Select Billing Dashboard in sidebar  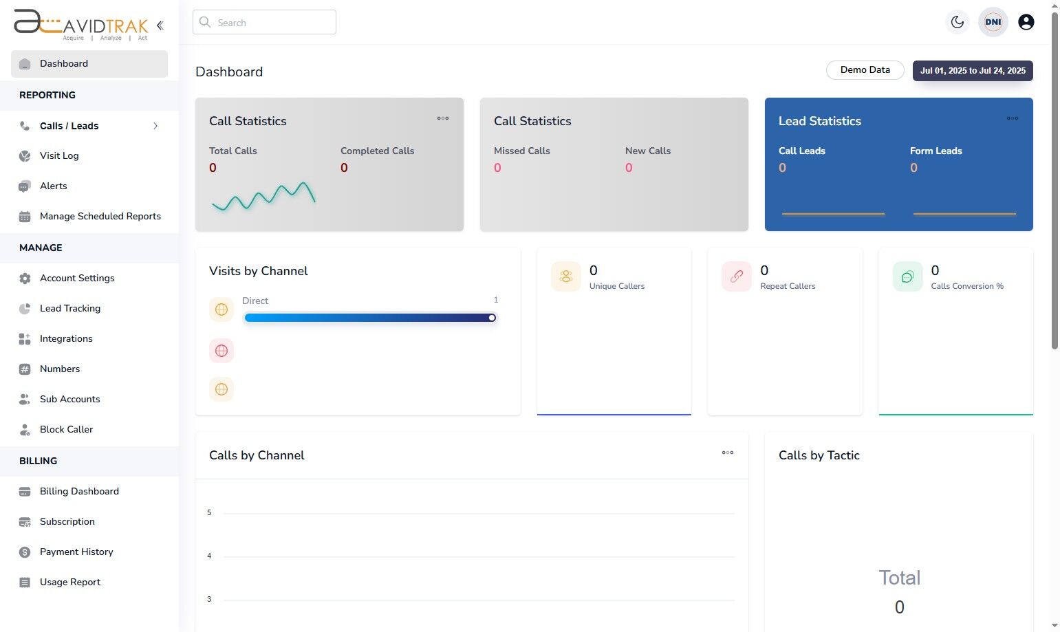[x=79, y=491]
